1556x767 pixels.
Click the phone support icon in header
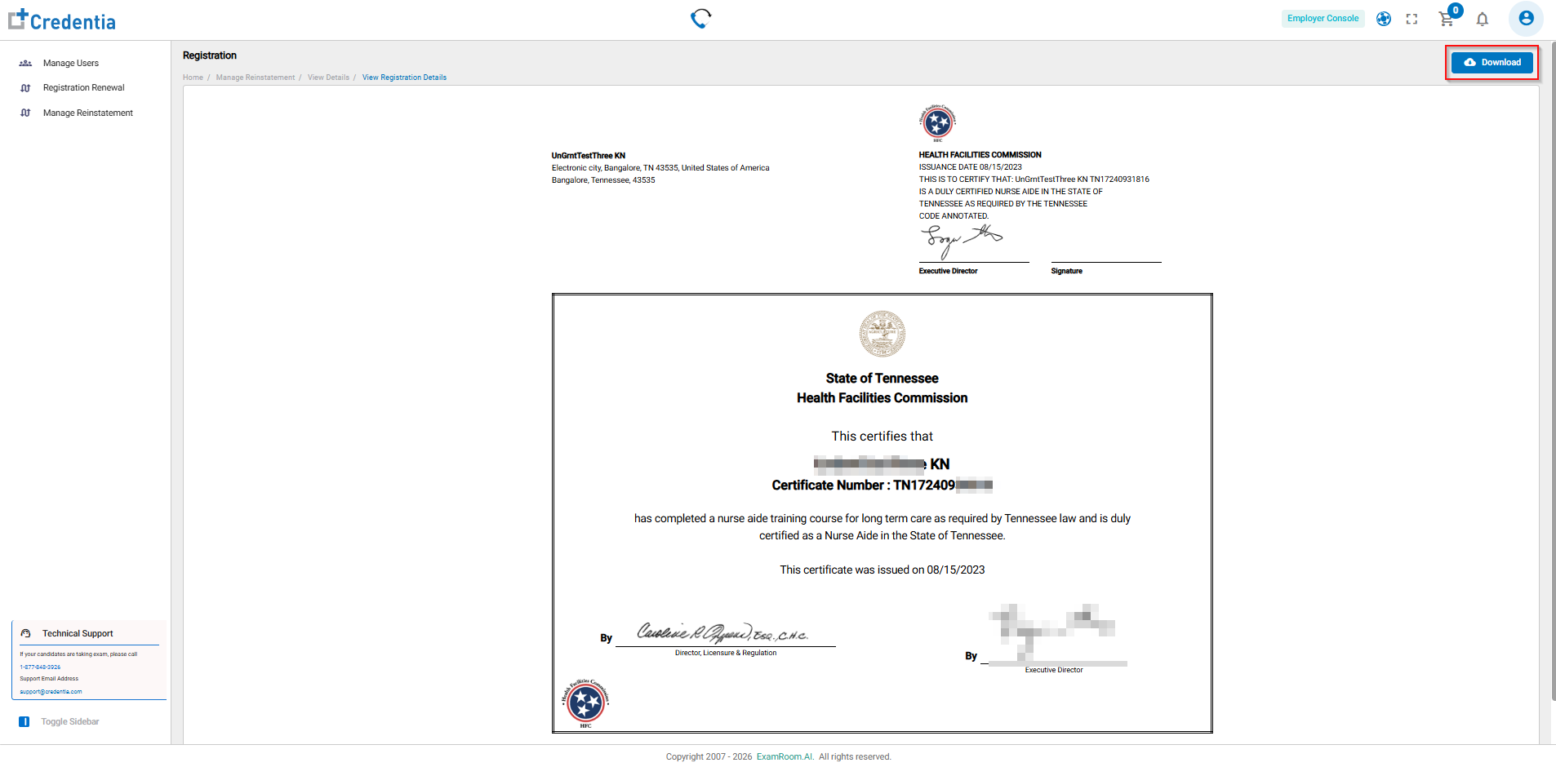pyautogui.click(x=700, y=18)
